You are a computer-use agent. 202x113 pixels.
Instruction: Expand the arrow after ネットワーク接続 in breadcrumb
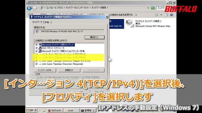[107, 8]
